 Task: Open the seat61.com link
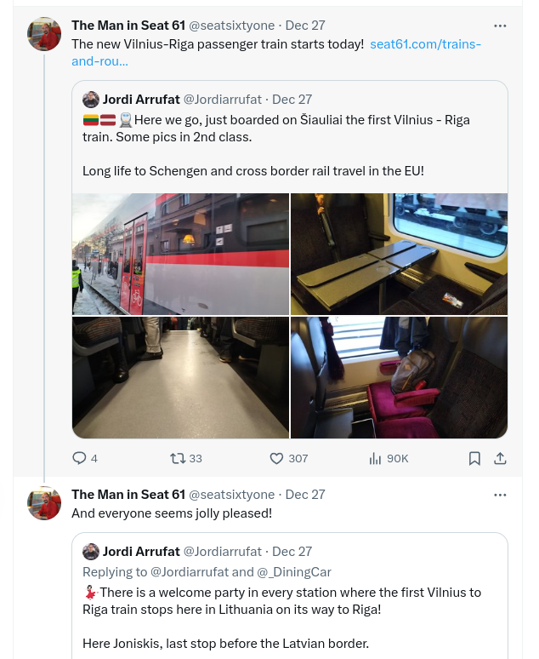(425, 43)
